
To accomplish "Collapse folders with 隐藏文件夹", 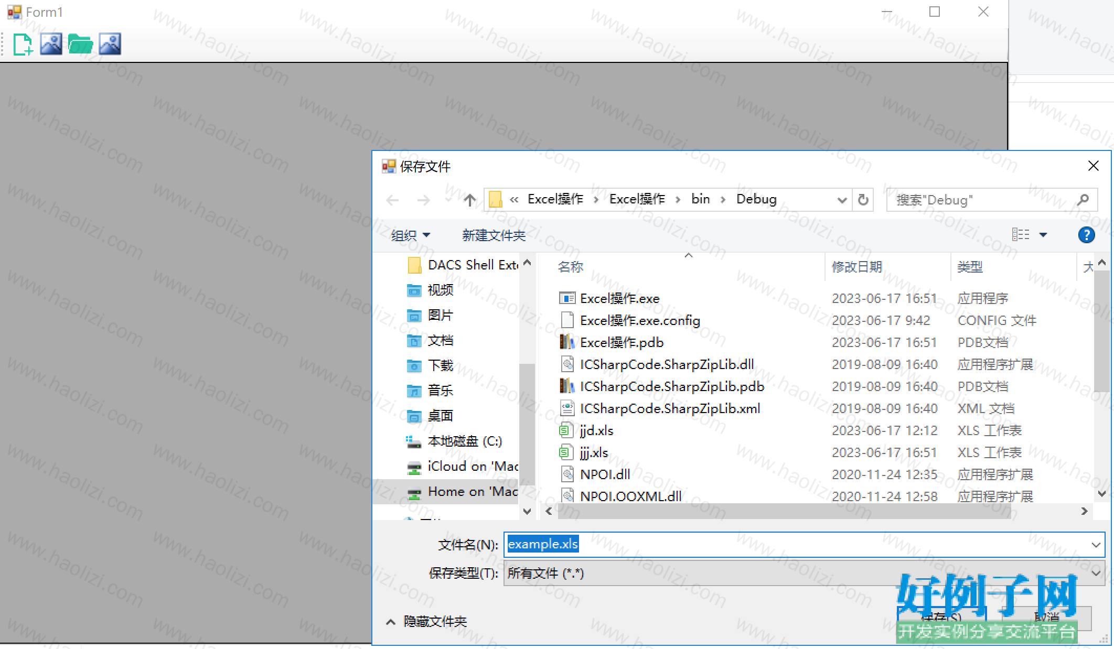I will tap(427, 622).
